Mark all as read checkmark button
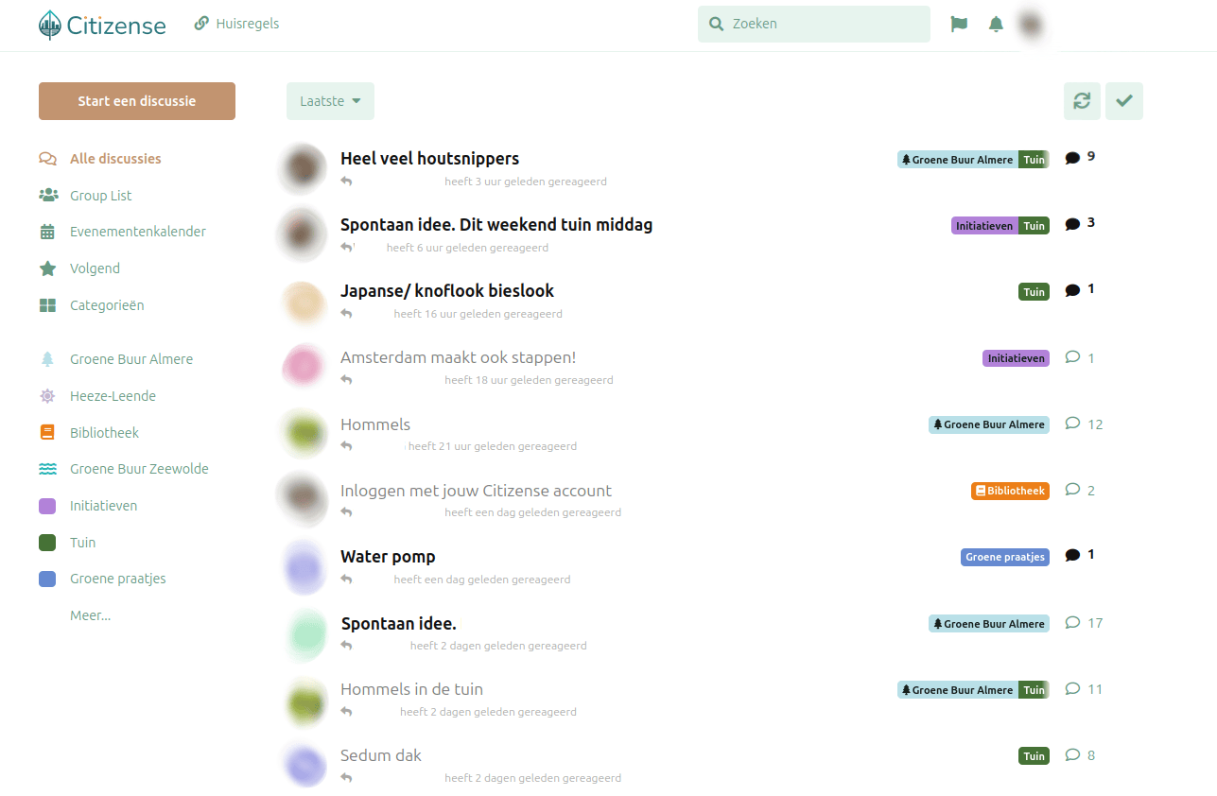This screenshot has width=1217, height=796. coord(1123,101)
